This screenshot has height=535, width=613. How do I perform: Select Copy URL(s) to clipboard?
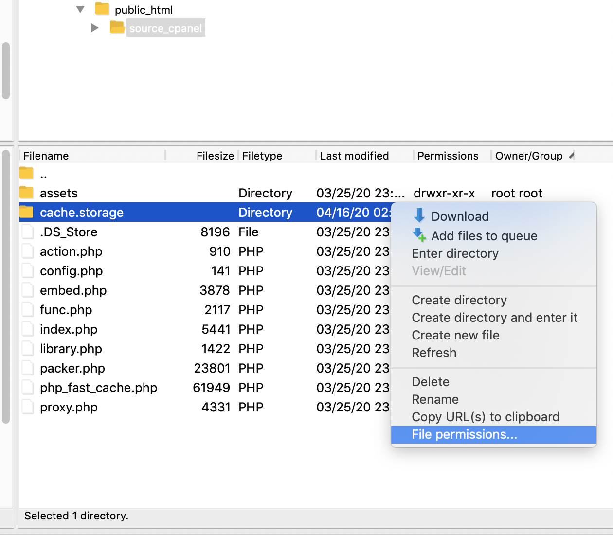485,417
